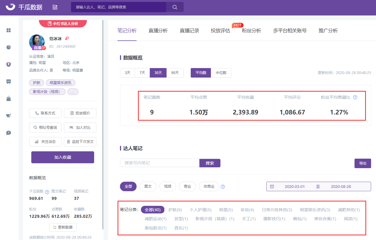Click the top search input field
Screen dimensions: 376x240
tap(119, 7)
